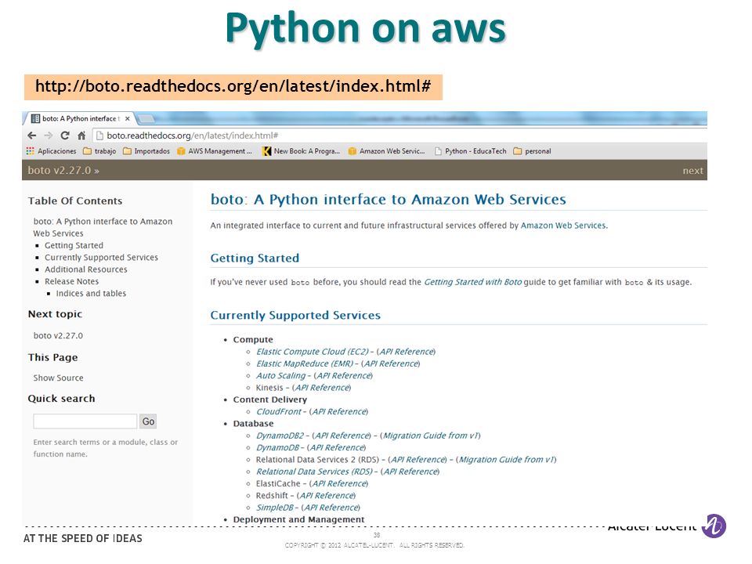Open the trabajo bookmarks folder

[x=99, y=151]
